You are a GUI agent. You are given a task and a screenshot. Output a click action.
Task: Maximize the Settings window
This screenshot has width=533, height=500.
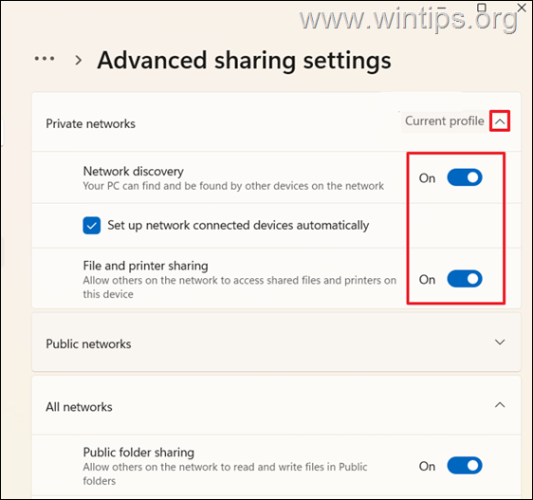[482, 8]
